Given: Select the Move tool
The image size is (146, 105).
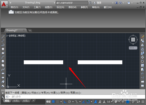Looking at the screenshot, I should tap(142, 57).
